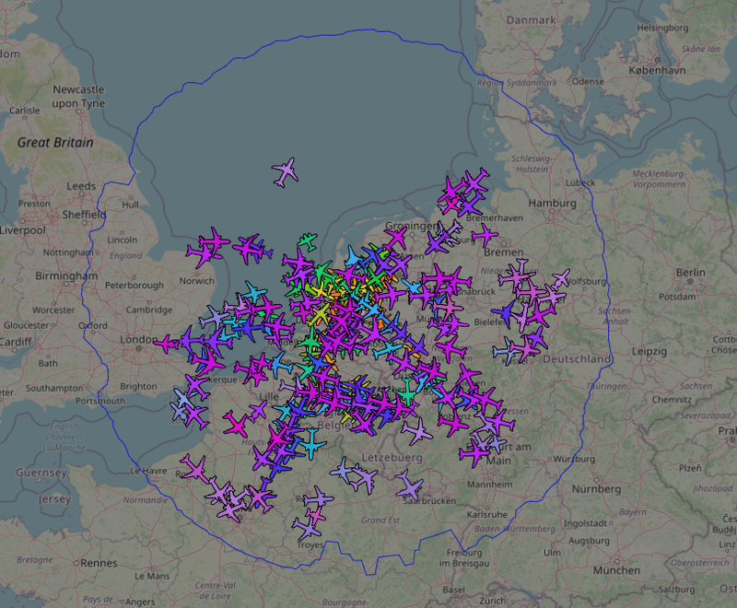Click the Newcastle upon Tyne label
This screenshot has height=608, width=737.
coord(78,97)
